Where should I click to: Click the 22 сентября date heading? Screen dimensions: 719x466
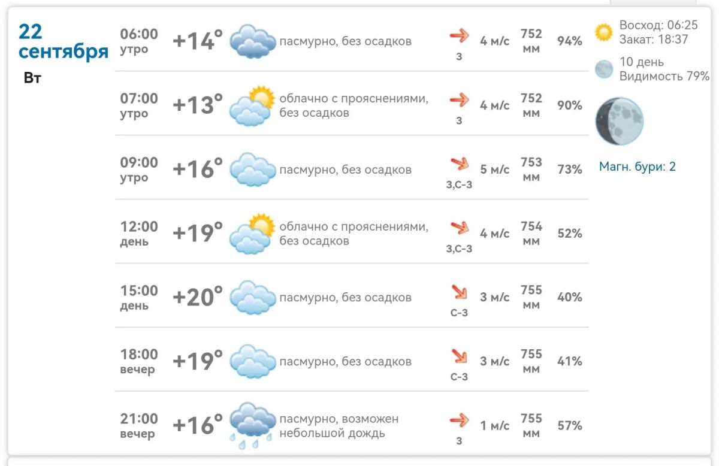63,41
